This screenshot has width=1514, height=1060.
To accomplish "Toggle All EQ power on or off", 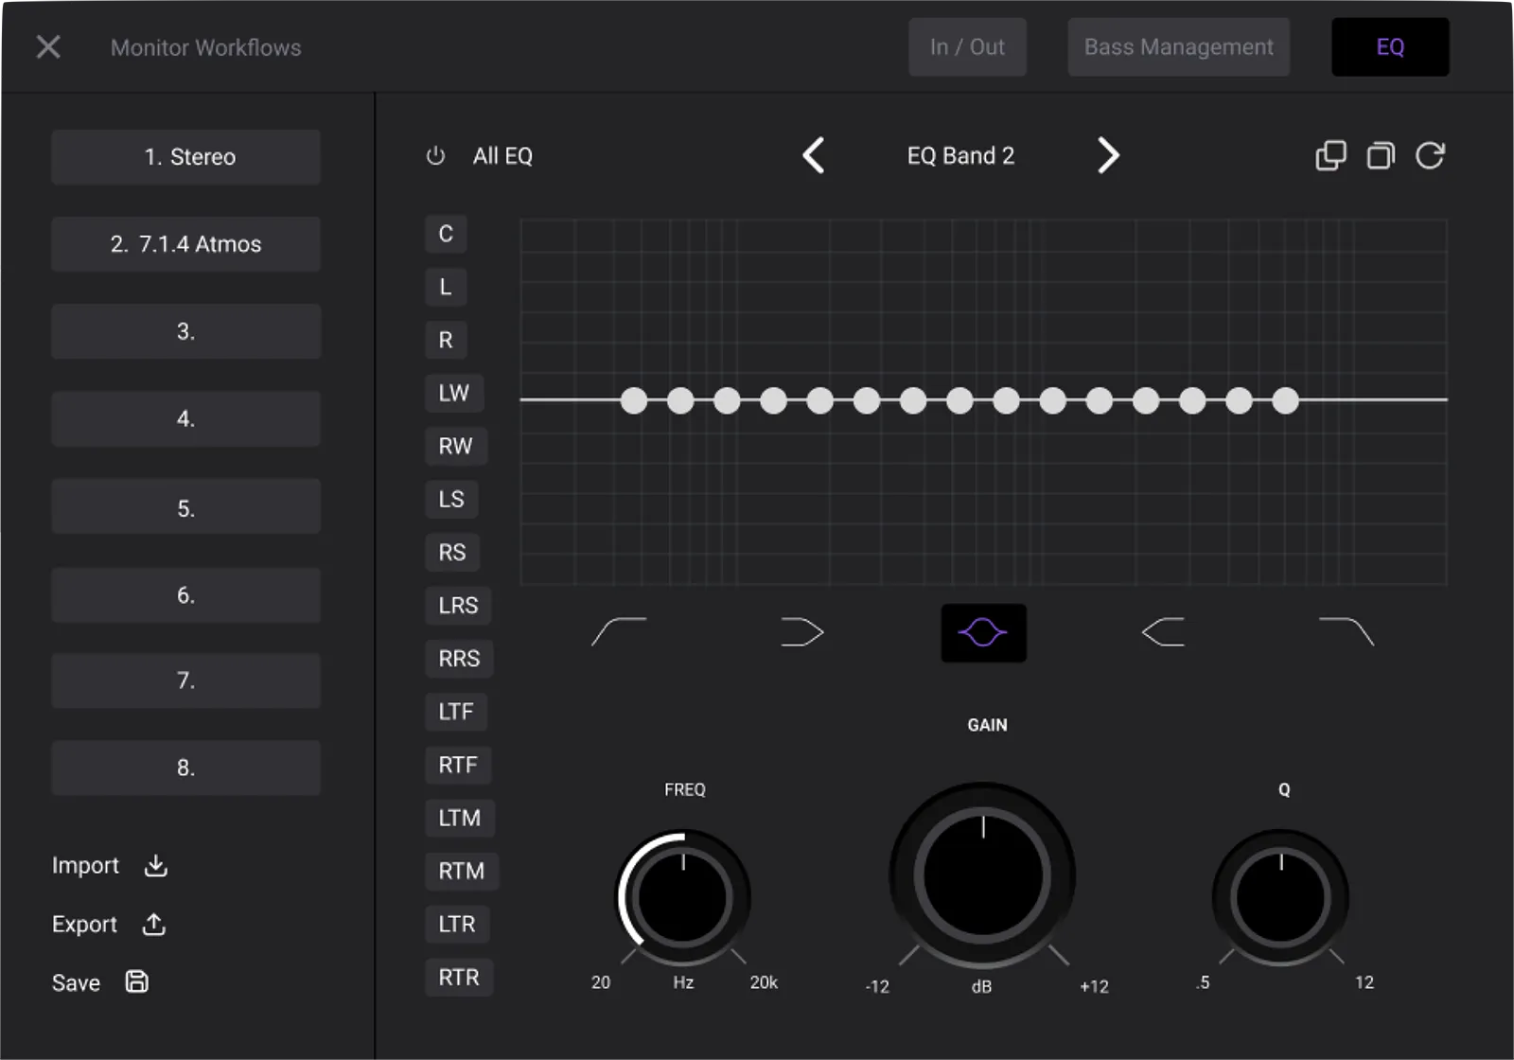I will [435, 156].
